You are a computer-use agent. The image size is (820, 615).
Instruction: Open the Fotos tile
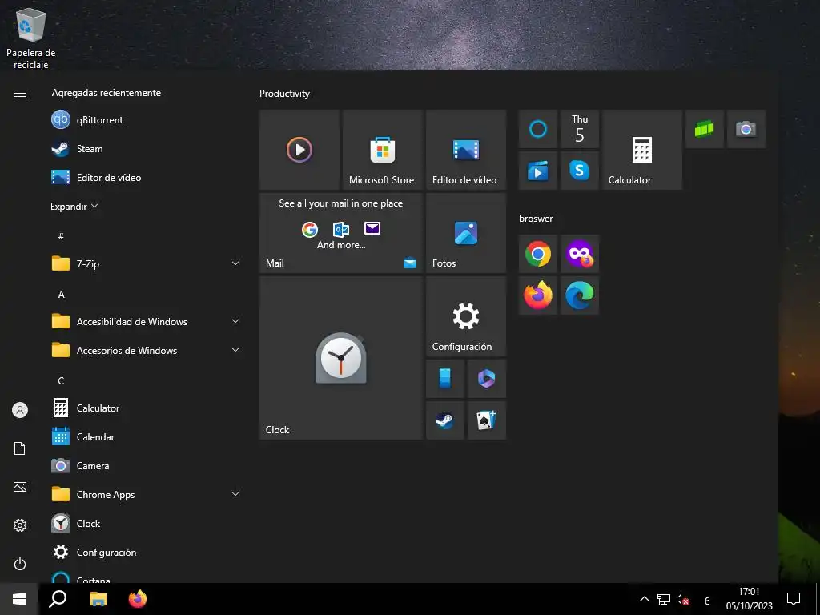[466, 233]
